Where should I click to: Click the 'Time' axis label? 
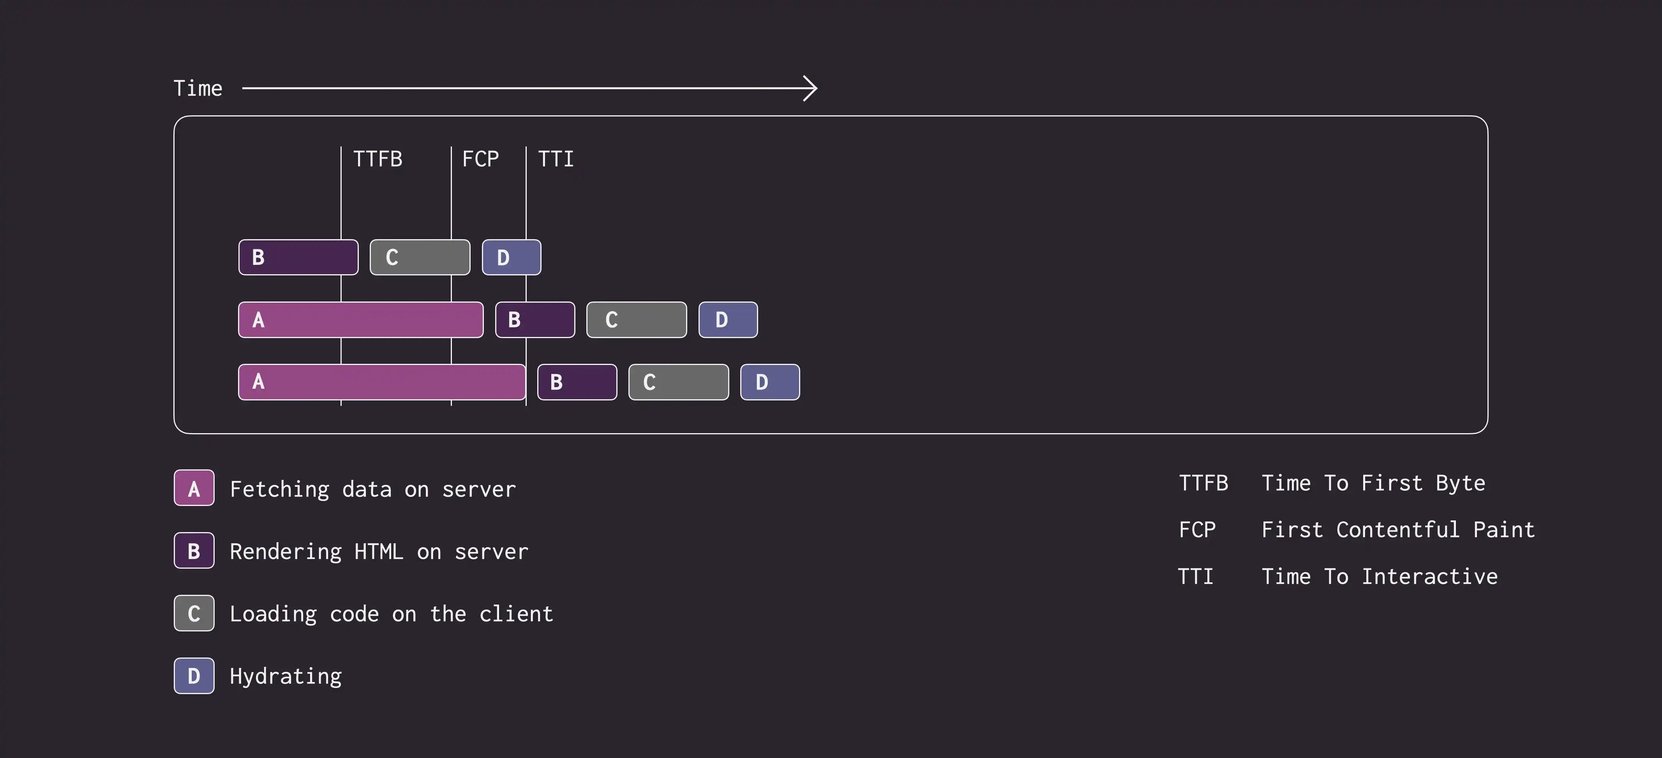point(198,88)
